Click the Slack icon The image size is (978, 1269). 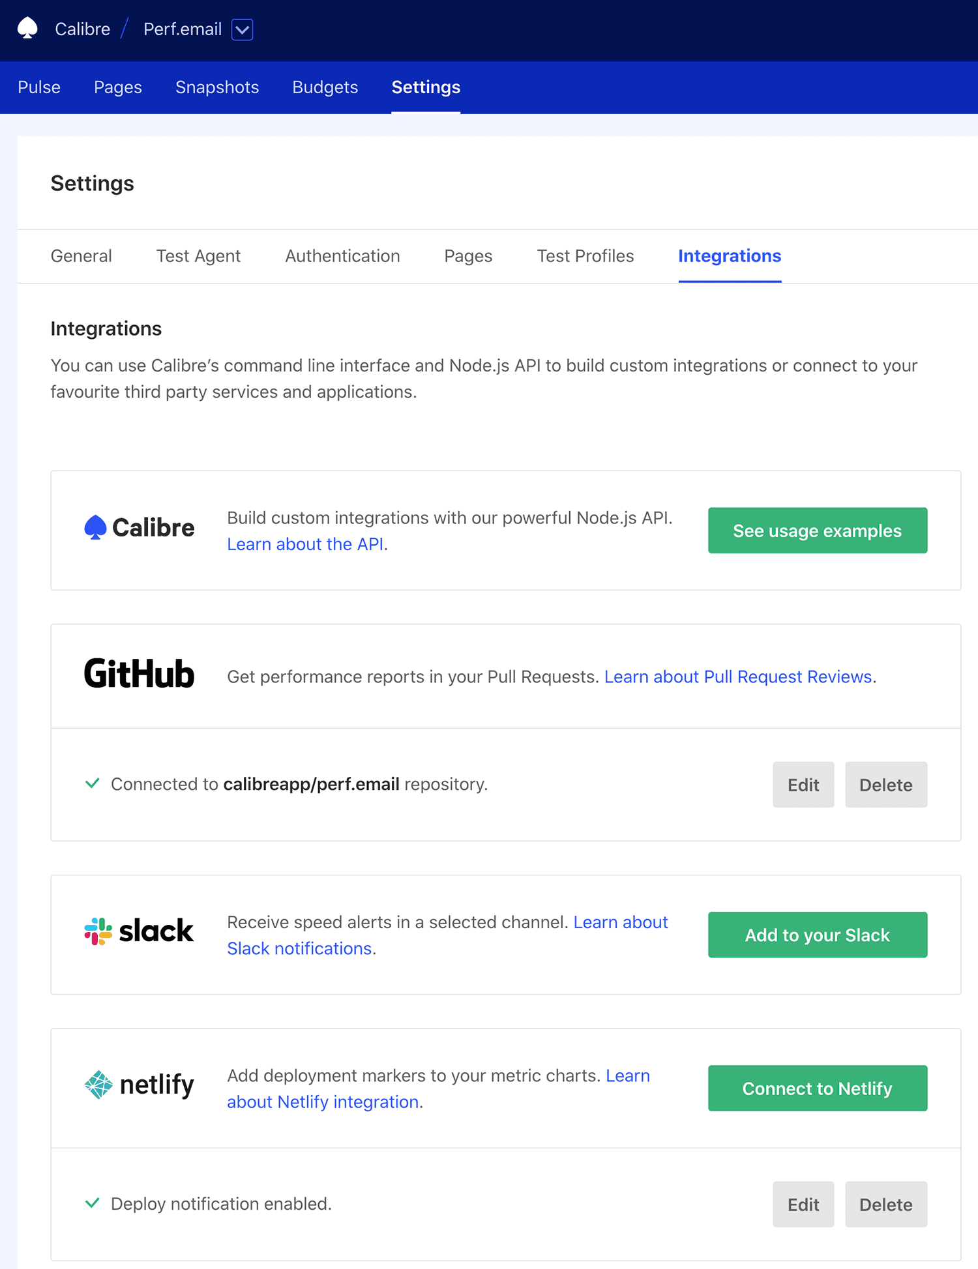click(x=96, y=931)
